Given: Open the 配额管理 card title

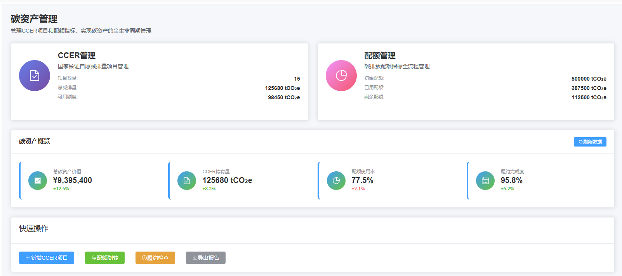Looking at the screenshot, I should point(380,55).
